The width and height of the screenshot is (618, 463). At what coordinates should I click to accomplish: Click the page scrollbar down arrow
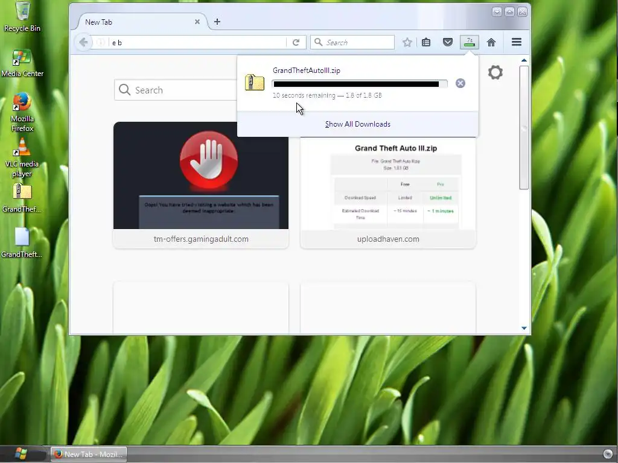click(x=524, y=328)
